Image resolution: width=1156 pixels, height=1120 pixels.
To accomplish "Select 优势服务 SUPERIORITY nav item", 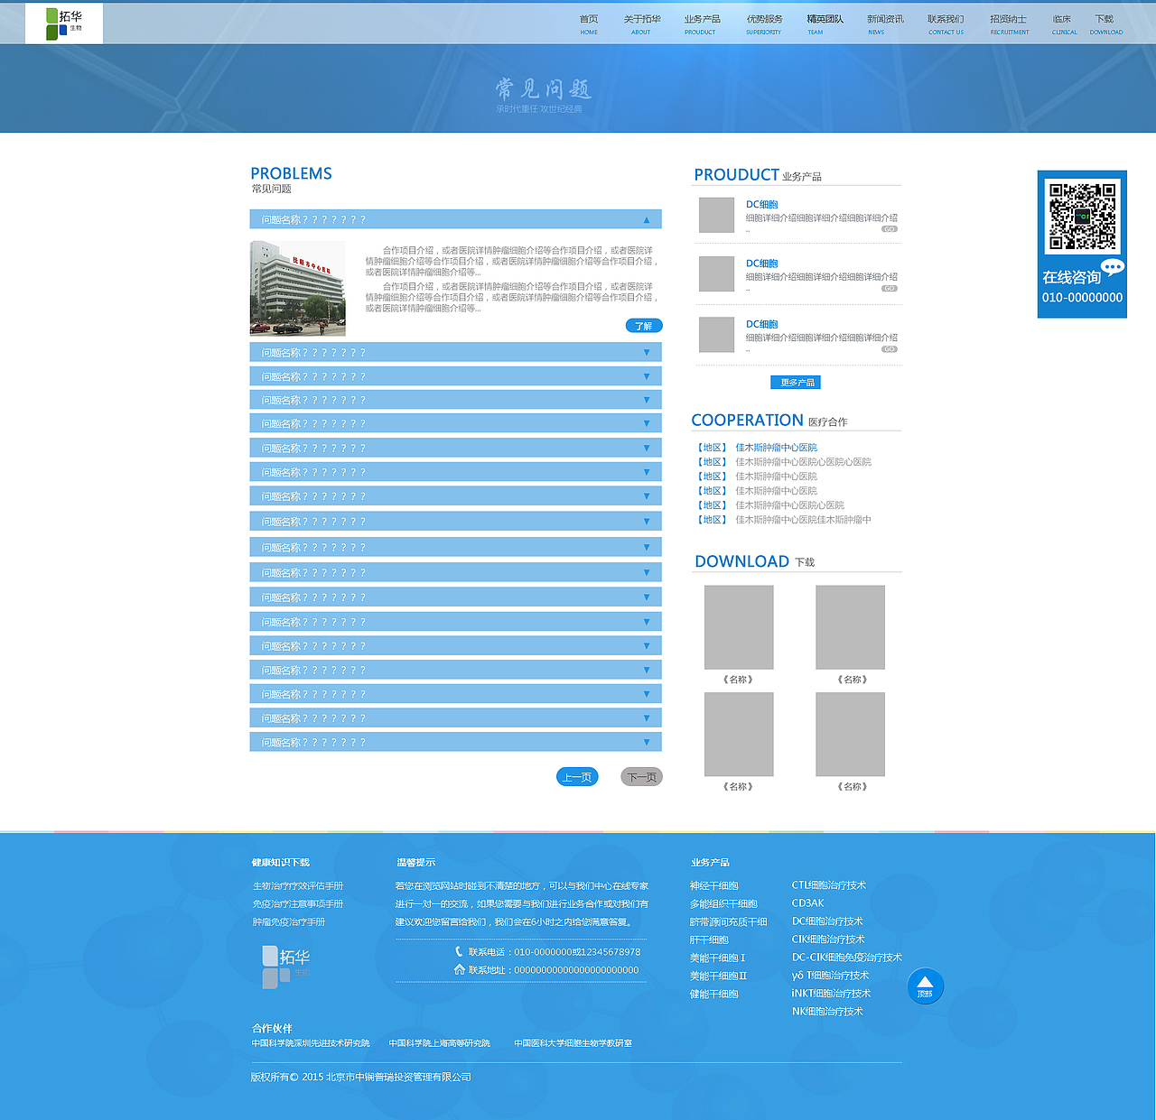I will (764, 24).
